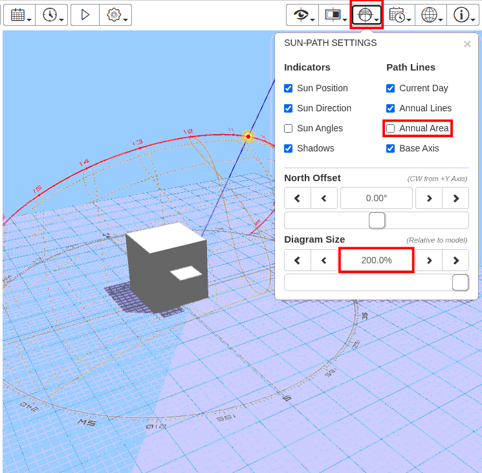This screenshot has height=473, width=482.
Task: Enable the Sun Angles checkbox
Action: [289, 128]
